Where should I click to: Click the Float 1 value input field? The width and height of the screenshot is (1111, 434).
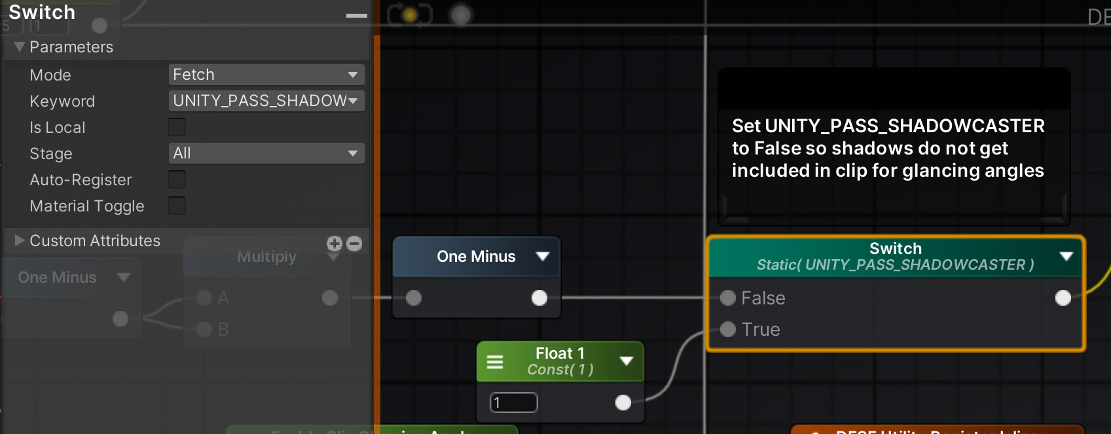[x=514, y=403]
